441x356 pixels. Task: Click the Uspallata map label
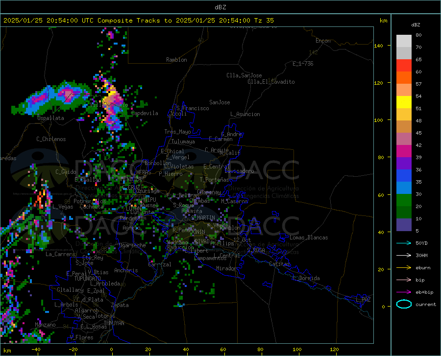click(x=50, y=118)
